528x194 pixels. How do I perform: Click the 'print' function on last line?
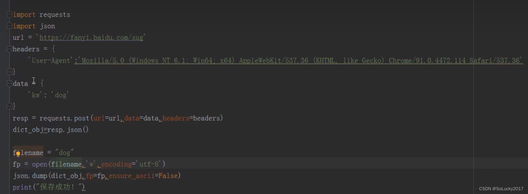[x=22, y=187]
